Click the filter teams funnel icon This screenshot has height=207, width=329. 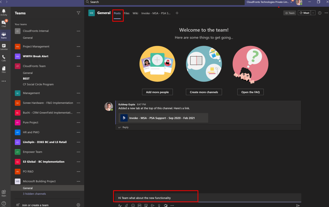tap(78, 13)
